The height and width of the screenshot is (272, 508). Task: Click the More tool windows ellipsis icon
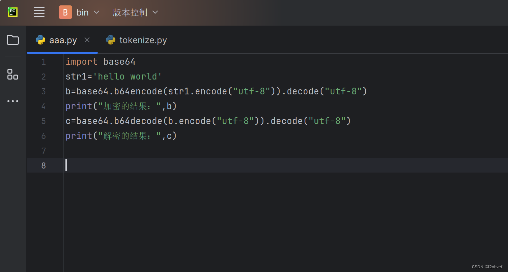pyautogui.click(x=12, y=101)
